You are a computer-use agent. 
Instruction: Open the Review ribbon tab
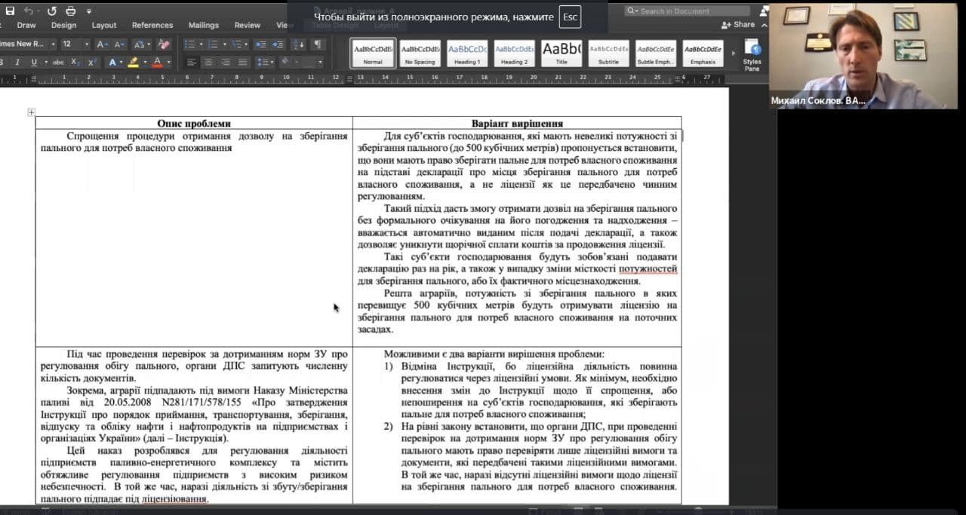pos(247,25)
